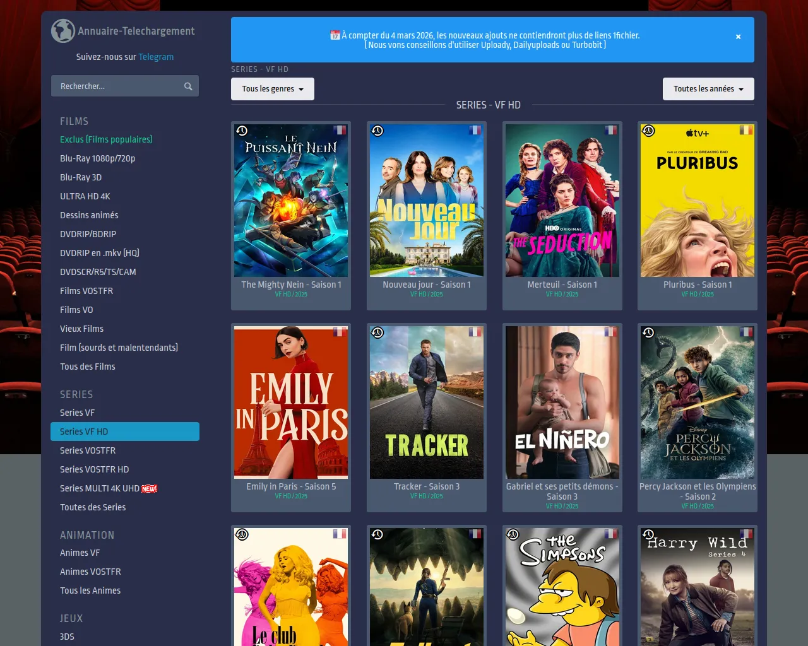Image resolution: width=808 pixels, height=646 pixels.
Task: Click the flag icon on Pluribus poster
Action: click(x=746, y=130)
